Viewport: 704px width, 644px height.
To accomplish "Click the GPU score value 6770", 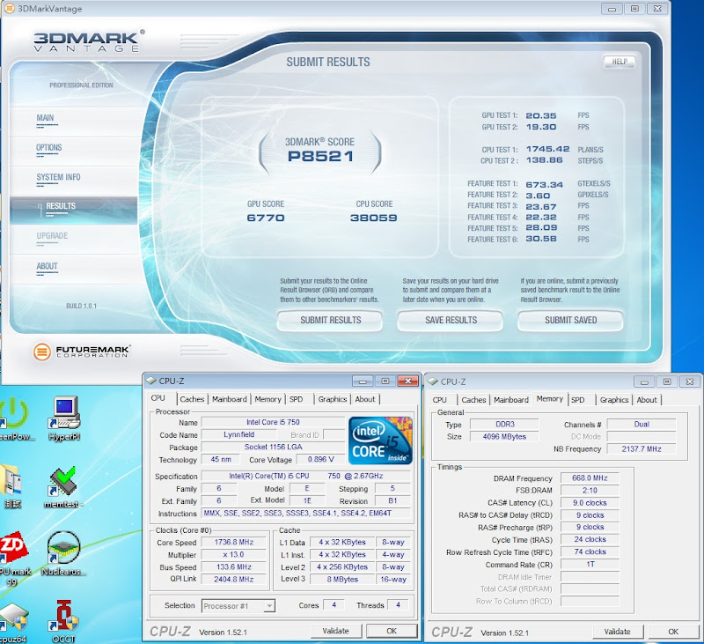I will pos(266,218).
